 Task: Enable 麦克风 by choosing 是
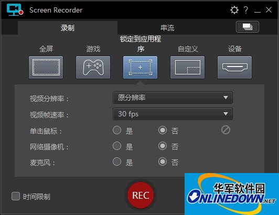click(117, 162)
